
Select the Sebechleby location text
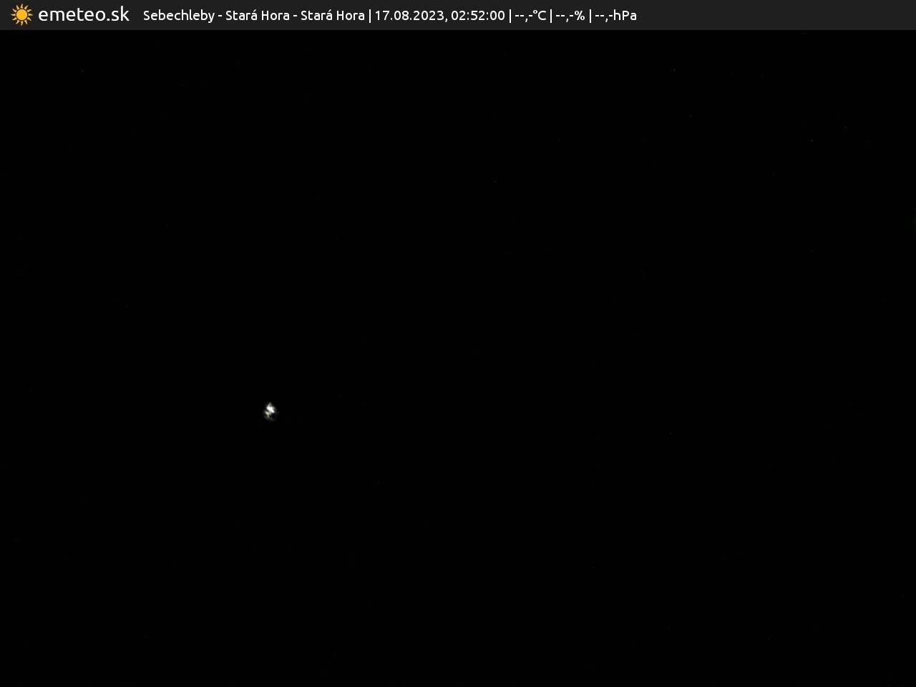[178, 16]
